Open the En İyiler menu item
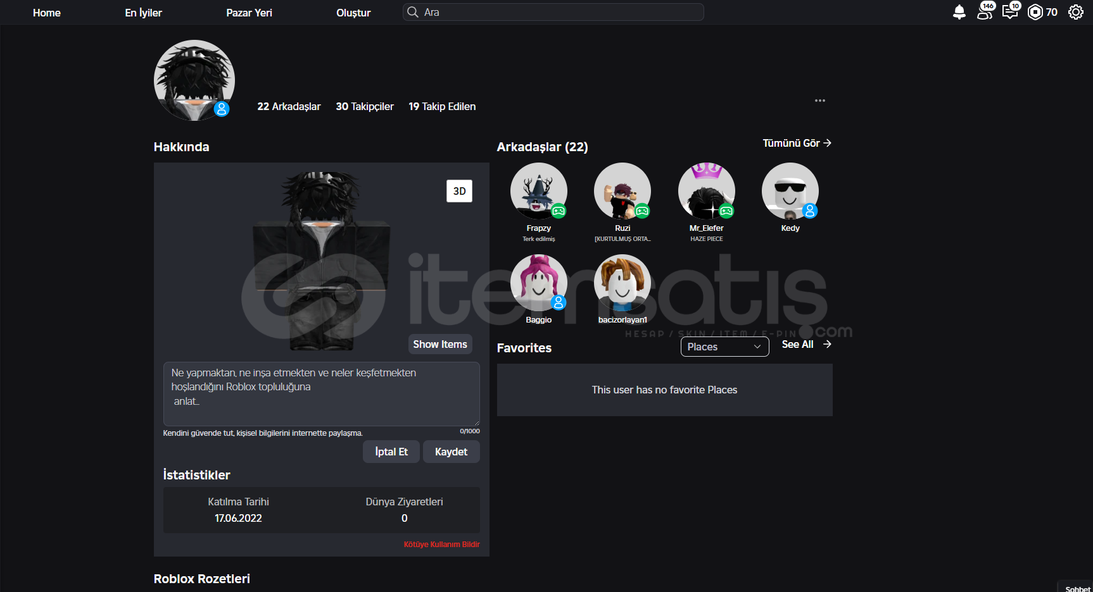The height and width of the screenshot is (592, 1093). coord(144,13)
